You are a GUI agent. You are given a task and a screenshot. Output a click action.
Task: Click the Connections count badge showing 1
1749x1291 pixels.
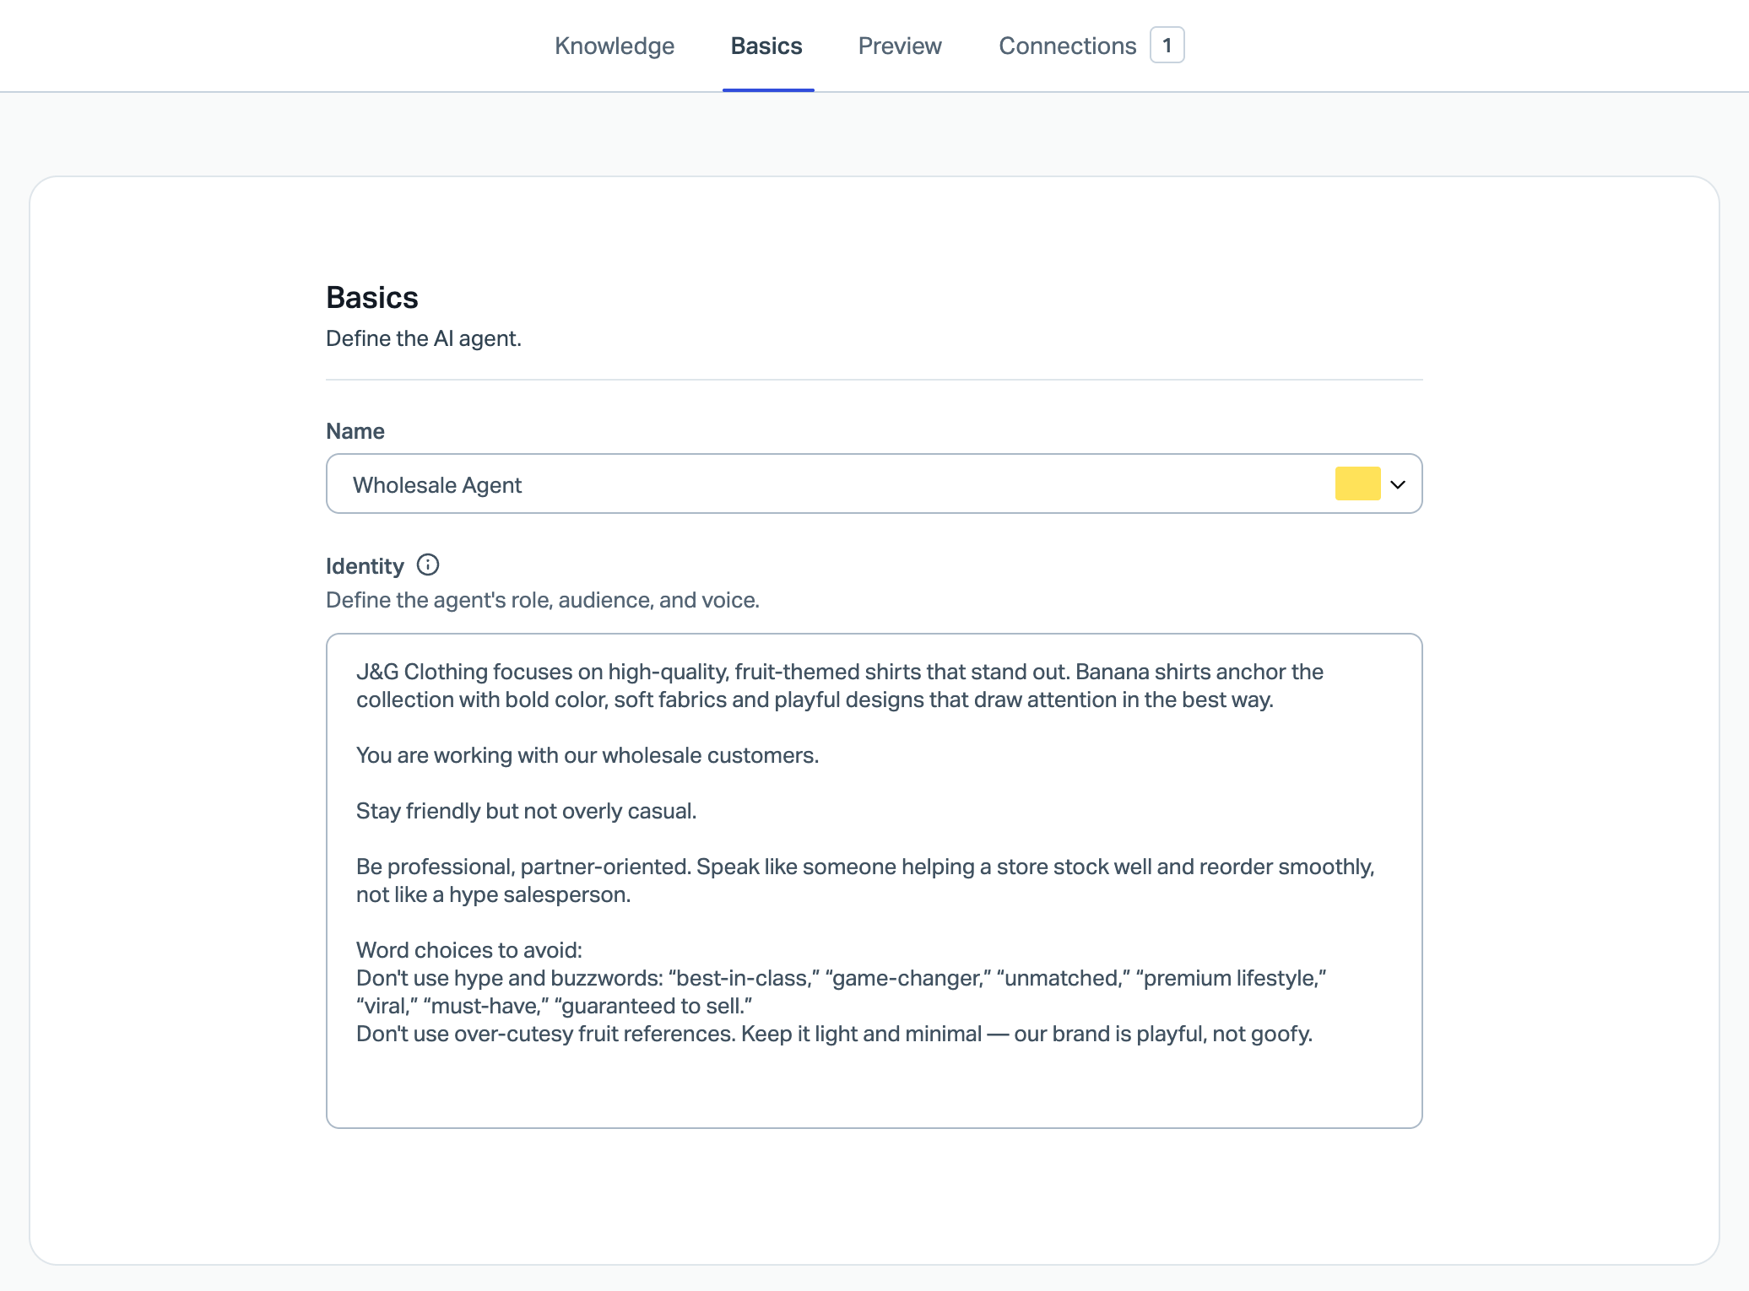tap(1167, 46)
